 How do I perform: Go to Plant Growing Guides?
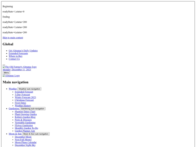[26, 114]
